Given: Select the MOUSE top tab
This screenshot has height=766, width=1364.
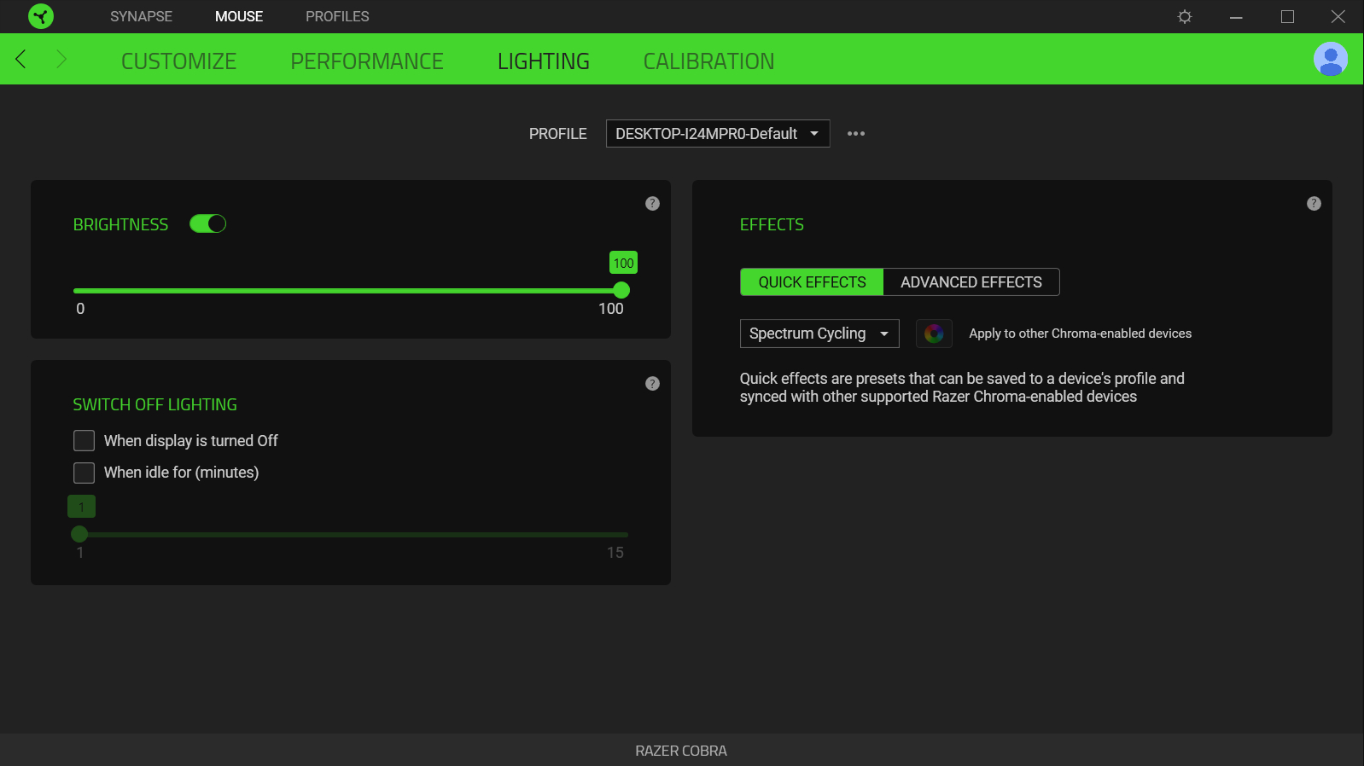Looking at the screenshot, I should [239, 16].
